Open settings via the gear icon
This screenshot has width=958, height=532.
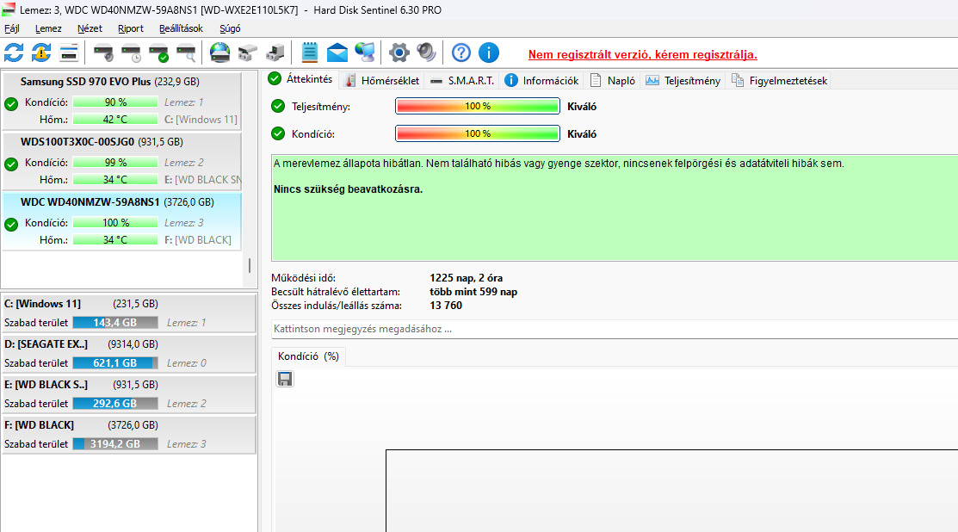pyautogui.click(x=399, y=53)
